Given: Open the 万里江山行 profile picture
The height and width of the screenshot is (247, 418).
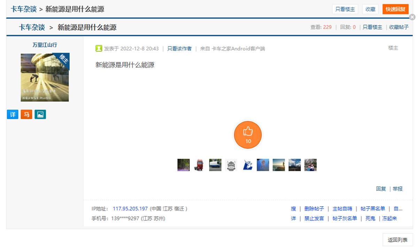Looking at the screenshot, I should tap(45, 77).
